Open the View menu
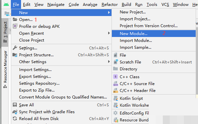Screen dimensions: 198x124 click(39, 5)
